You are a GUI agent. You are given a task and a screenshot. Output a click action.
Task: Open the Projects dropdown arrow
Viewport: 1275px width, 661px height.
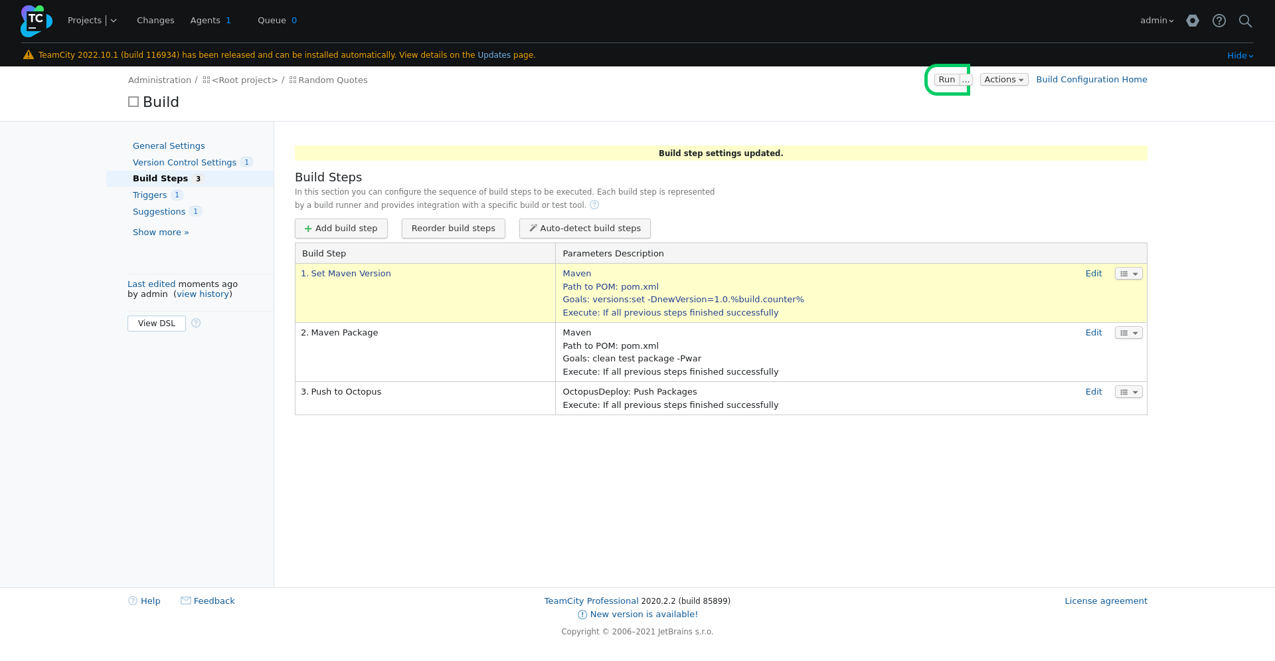coord(114,21)
